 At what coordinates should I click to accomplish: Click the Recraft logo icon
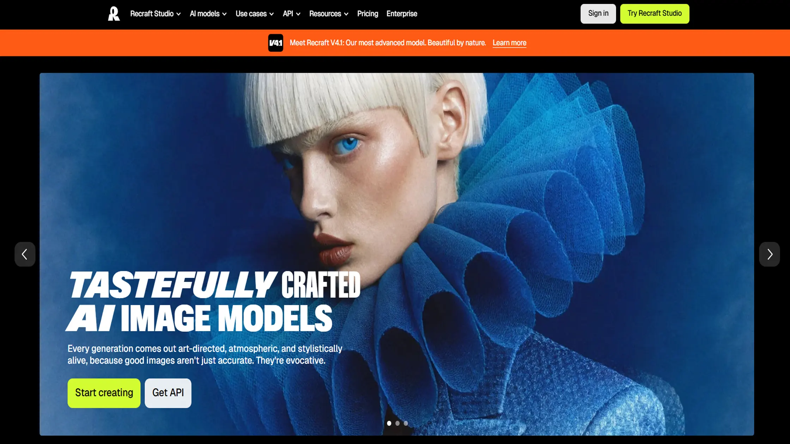point(114,14)
